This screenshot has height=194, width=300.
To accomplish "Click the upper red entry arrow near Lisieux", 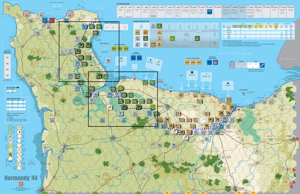I will 298,139.
